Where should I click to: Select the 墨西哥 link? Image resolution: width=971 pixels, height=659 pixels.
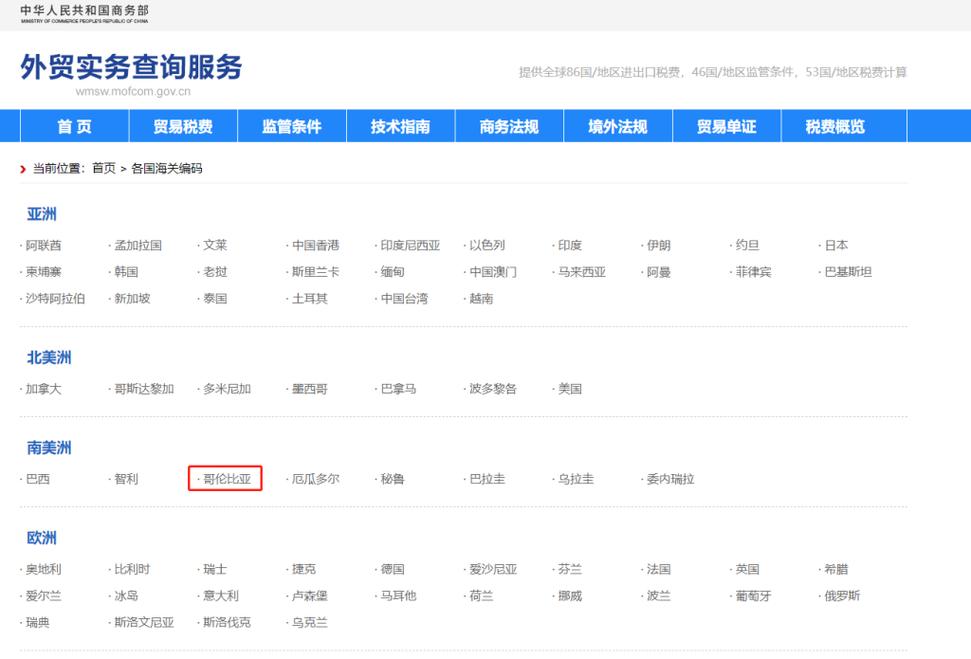pos(310,389)
